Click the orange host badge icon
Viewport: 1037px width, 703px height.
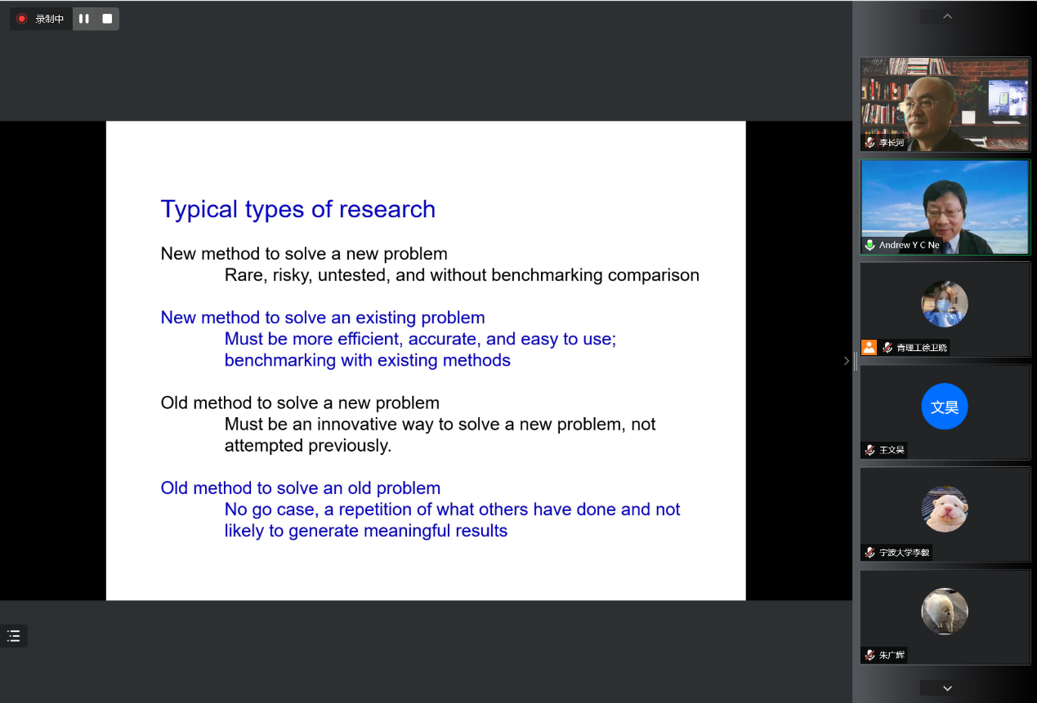[x=869, y=347]
